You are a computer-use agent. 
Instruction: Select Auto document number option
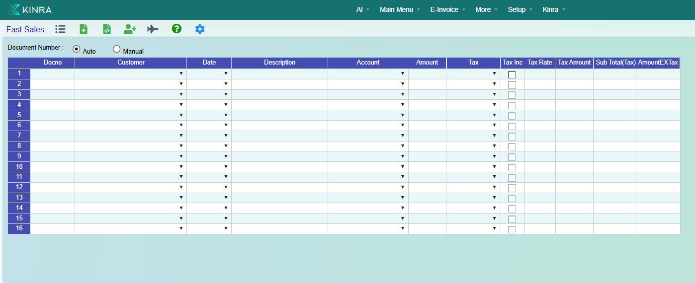77,49
